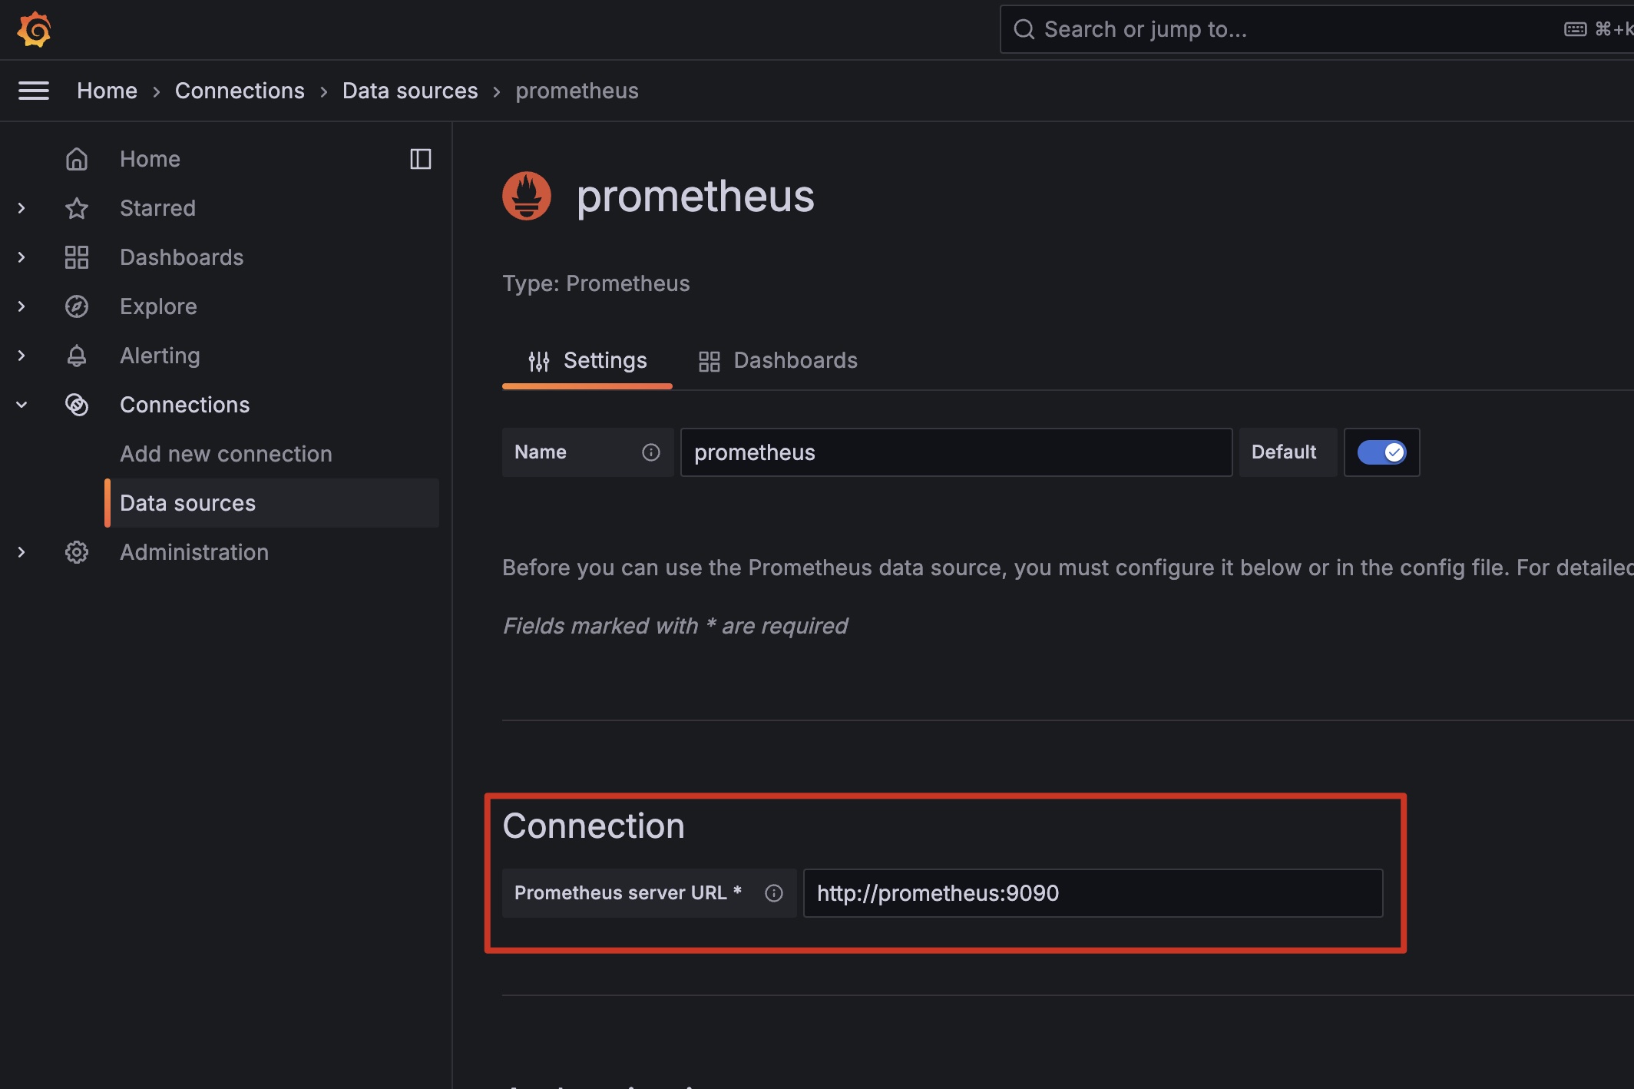Click the Administration gear icon
The image size is (1634, 1089).
(x=77, y=552)
